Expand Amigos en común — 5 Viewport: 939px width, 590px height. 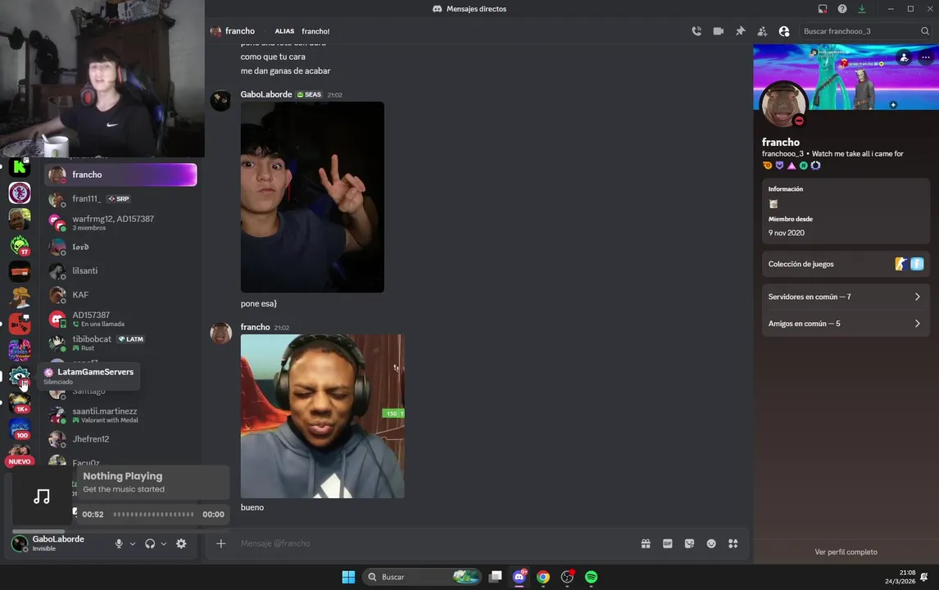[845, 324]
